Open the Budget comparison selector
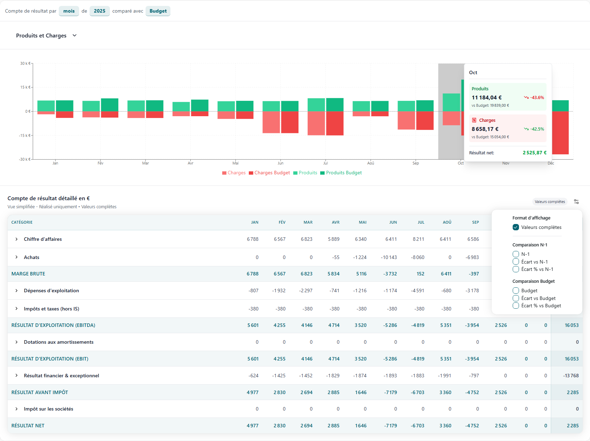Screen dimensions: 590x441 point(158,11)
